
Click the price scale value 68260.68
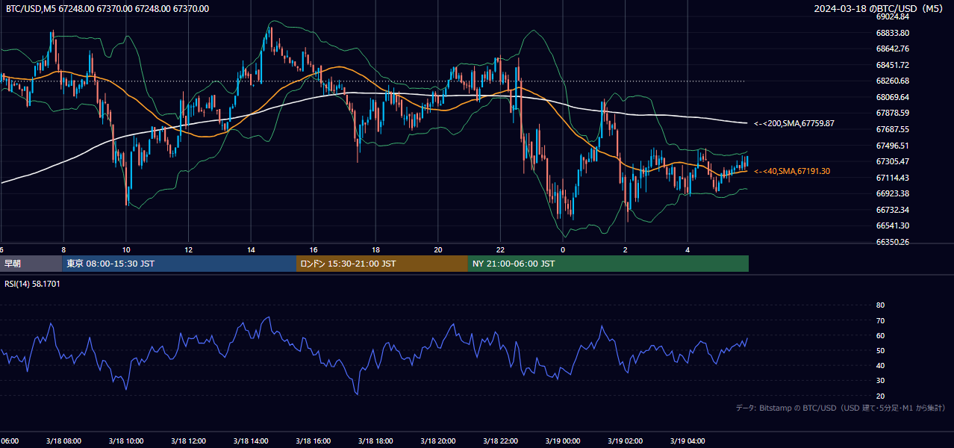[893, 81]
